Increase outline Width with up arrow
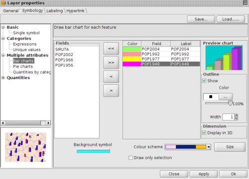The height and width of the screenshot is (179, 249). 237,116
